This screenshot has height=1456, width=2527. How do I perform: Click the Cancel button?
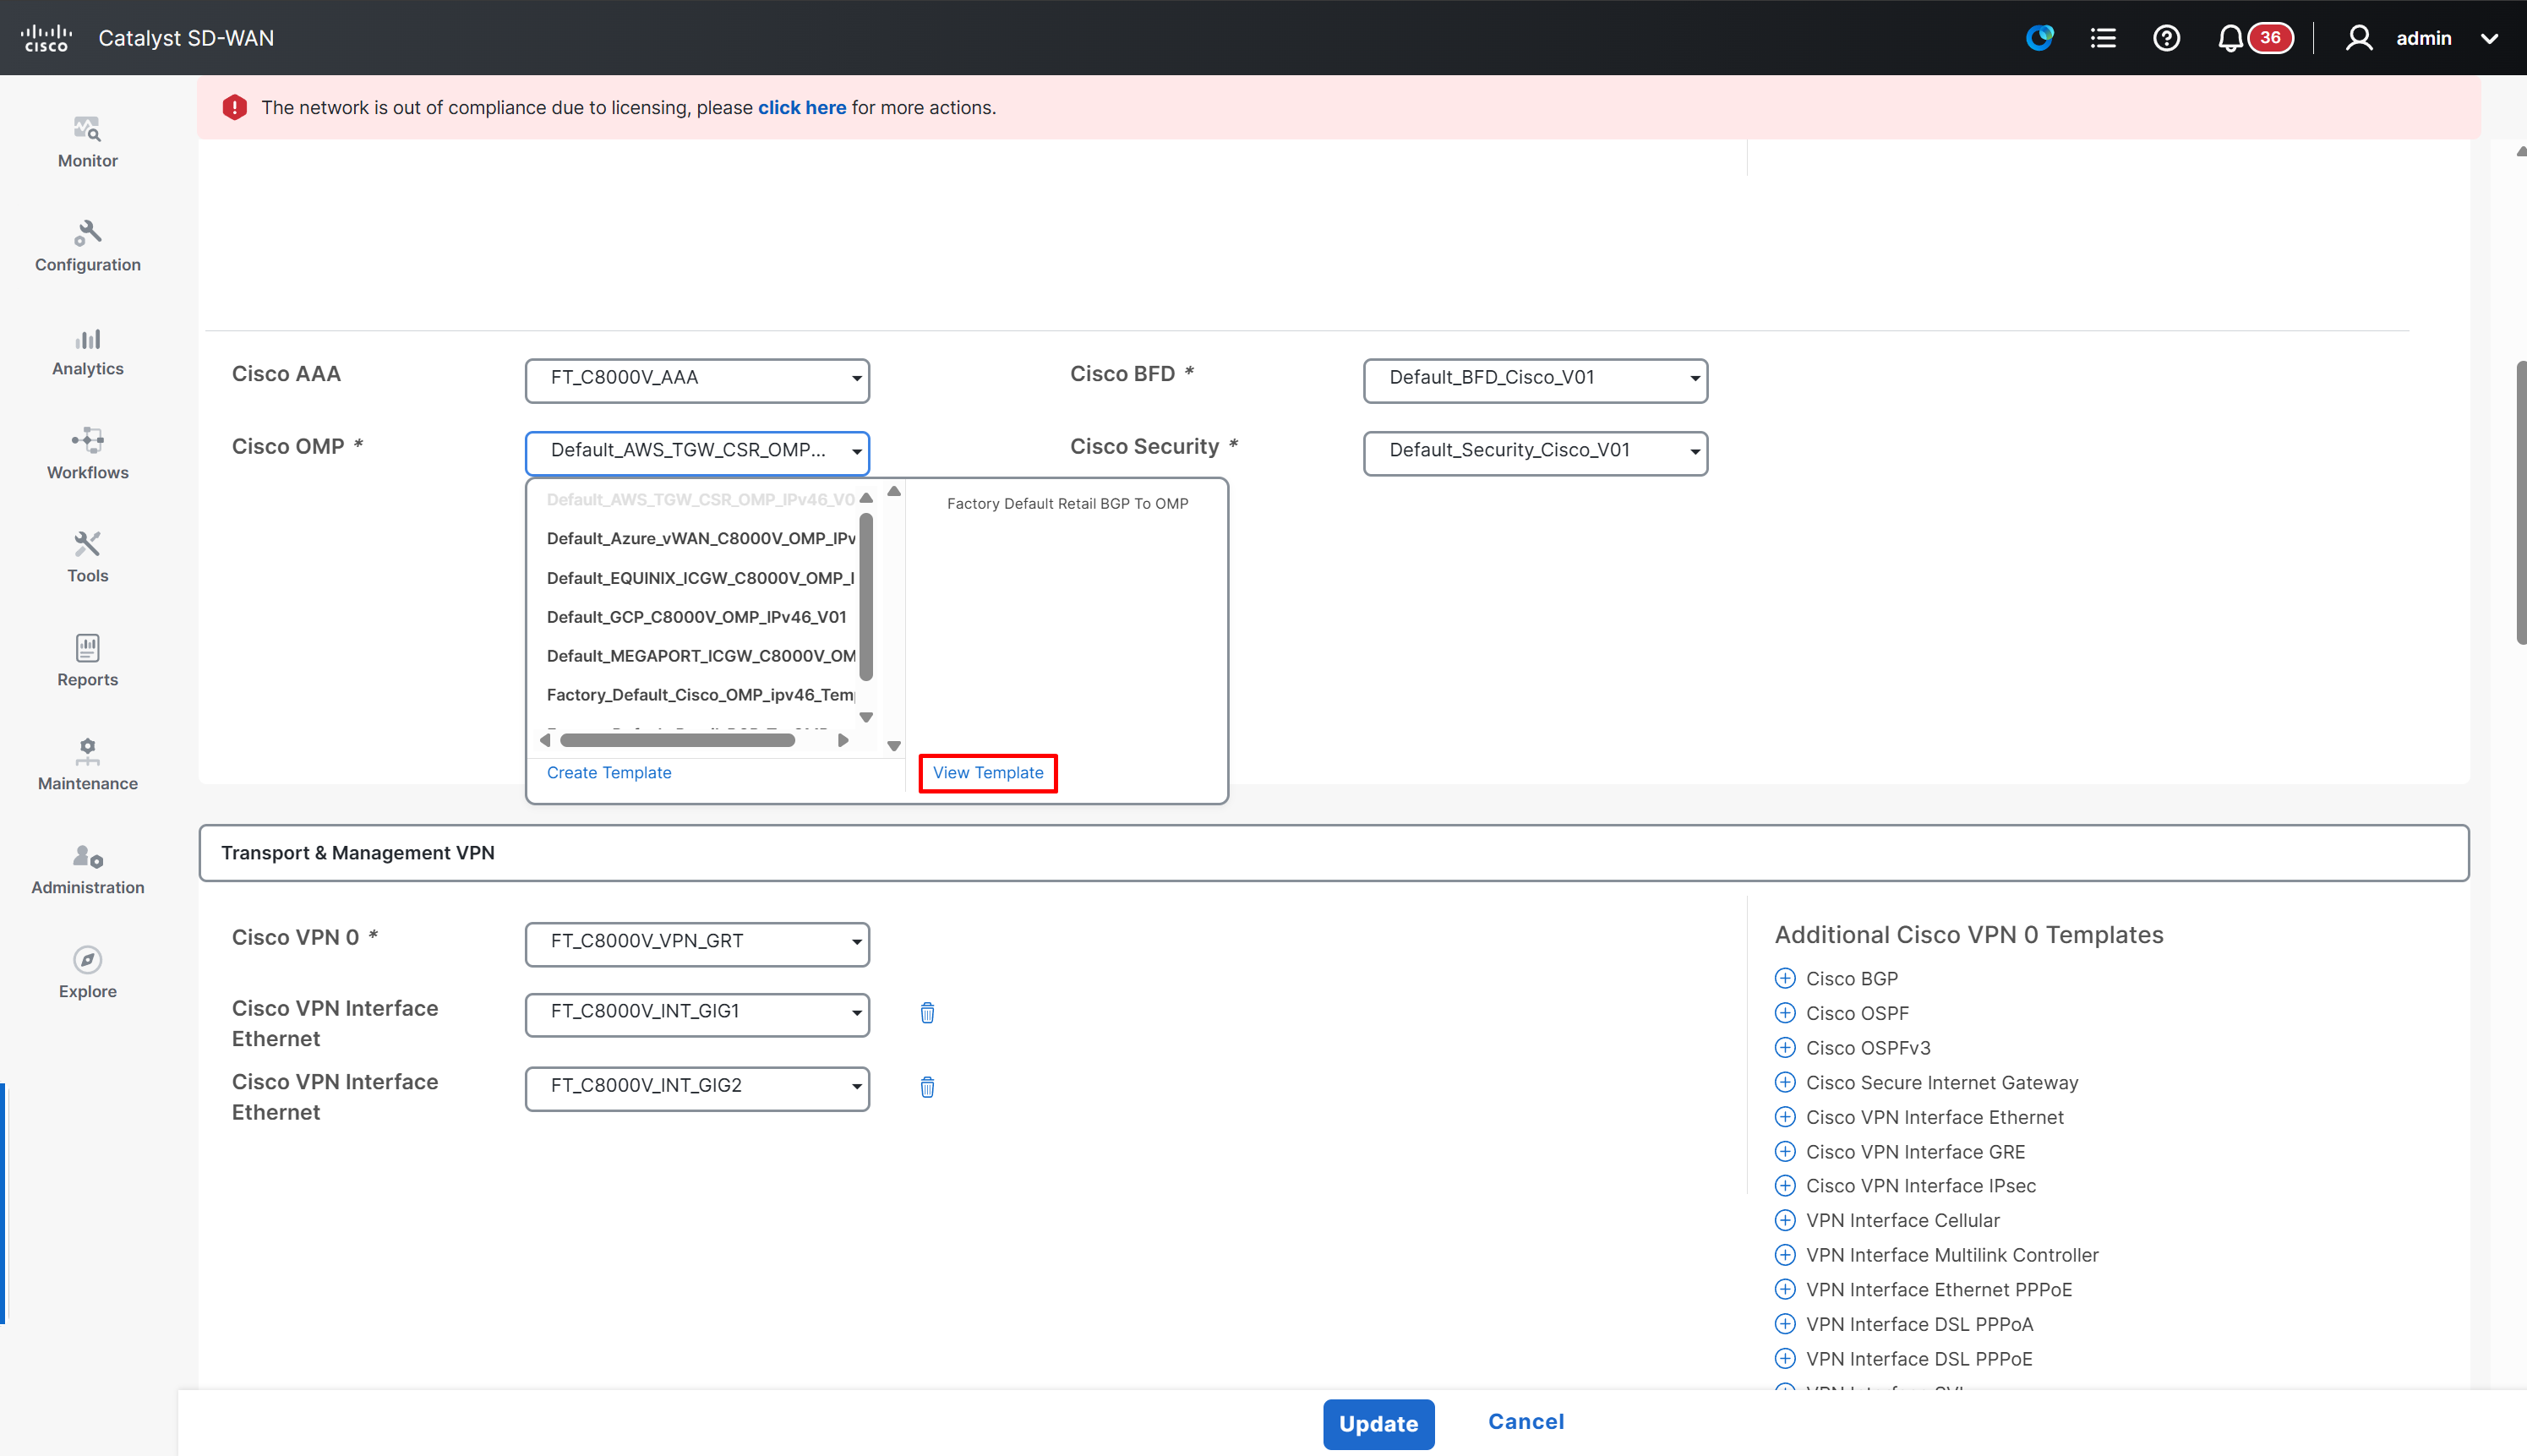(x=1526, y=1422)
